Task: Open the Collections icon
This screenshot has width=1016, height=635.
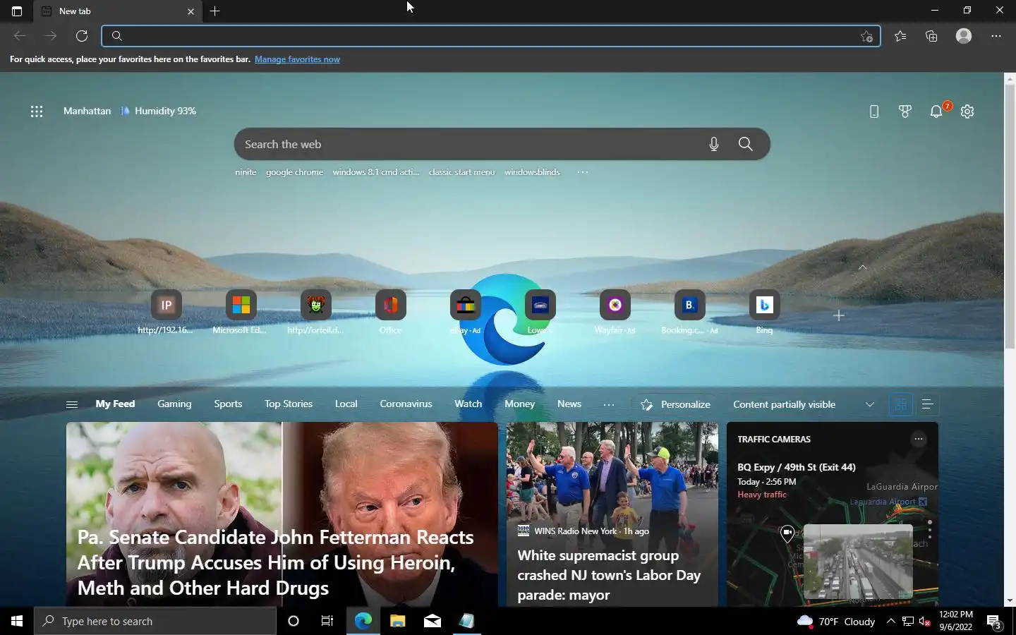Action: click(x=931, y=36)
